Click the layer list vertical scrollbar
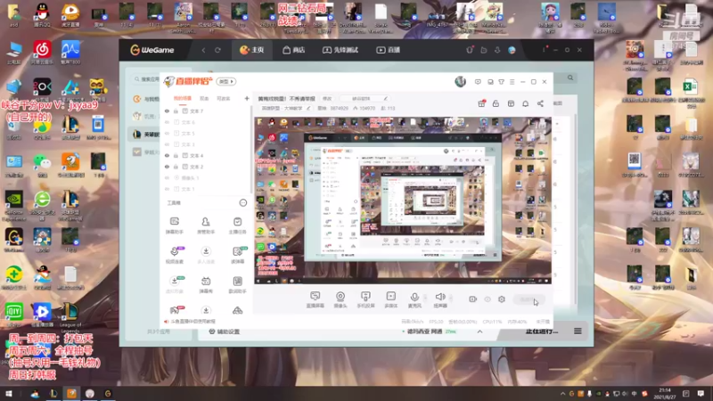713x401 pixels. [251, 150]
